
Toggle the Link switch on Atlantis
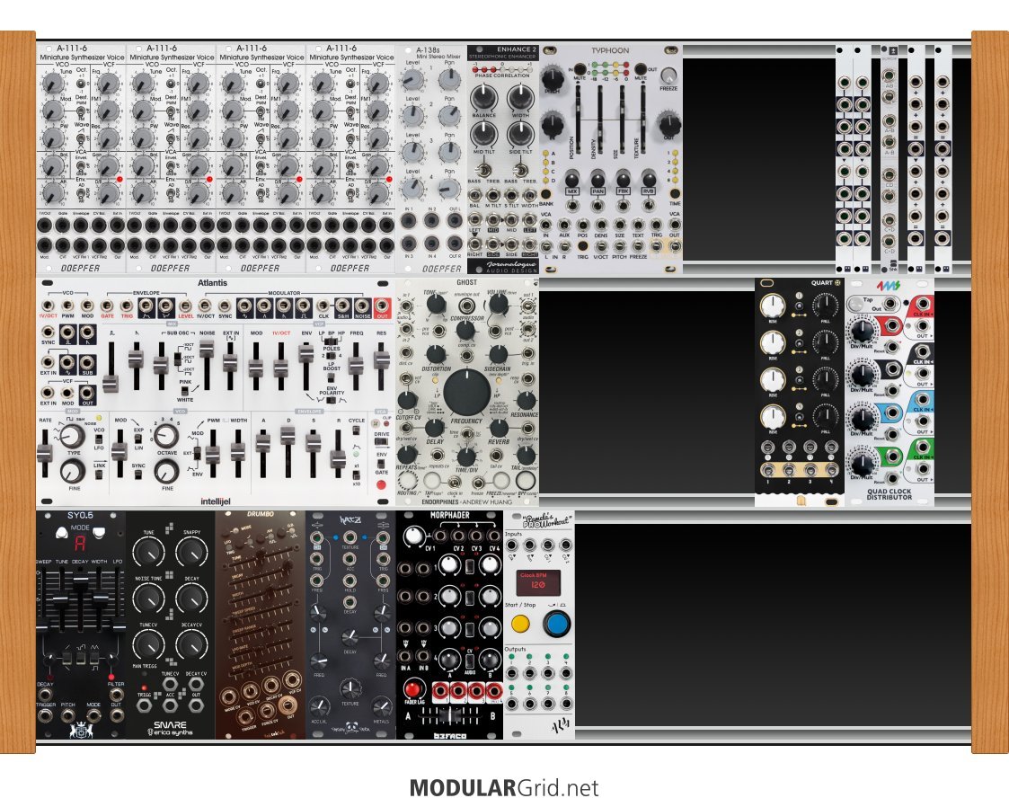(x=99, y=474)
